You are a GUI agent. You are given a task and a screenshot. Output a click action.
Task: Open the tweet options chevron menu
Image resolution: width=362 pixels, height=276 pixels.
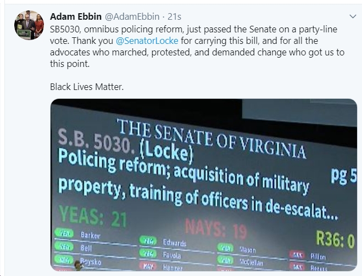click(353, 16)
